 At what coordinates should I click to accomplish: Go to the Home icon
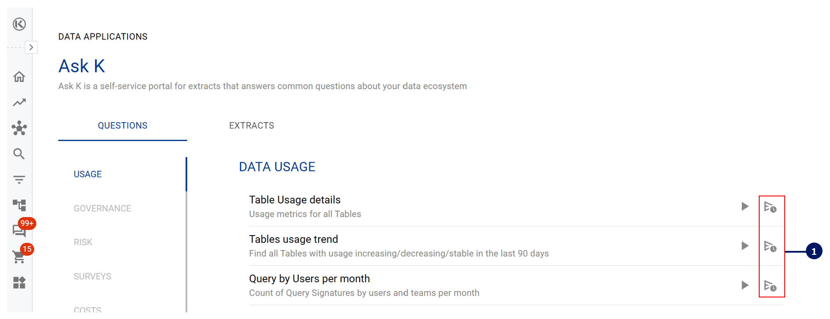19,77
